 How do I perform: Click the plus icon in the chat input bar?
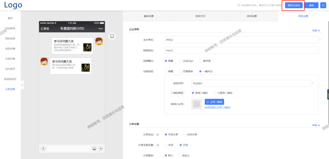[x=100, y=148]
